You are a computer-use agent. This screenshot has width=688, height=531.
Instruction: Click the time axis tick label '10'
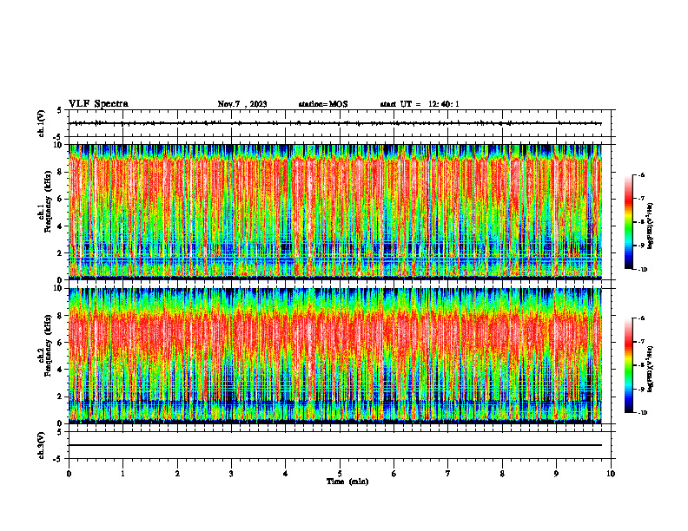[611, 474]
